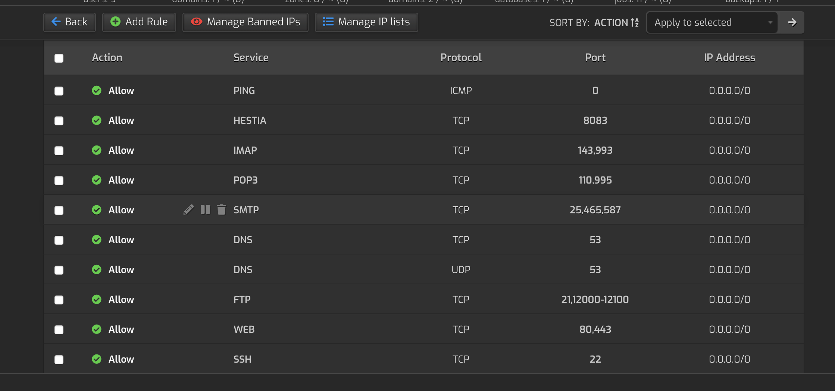
Task: Open Manage Banned IPs
Action: point(246,22)
